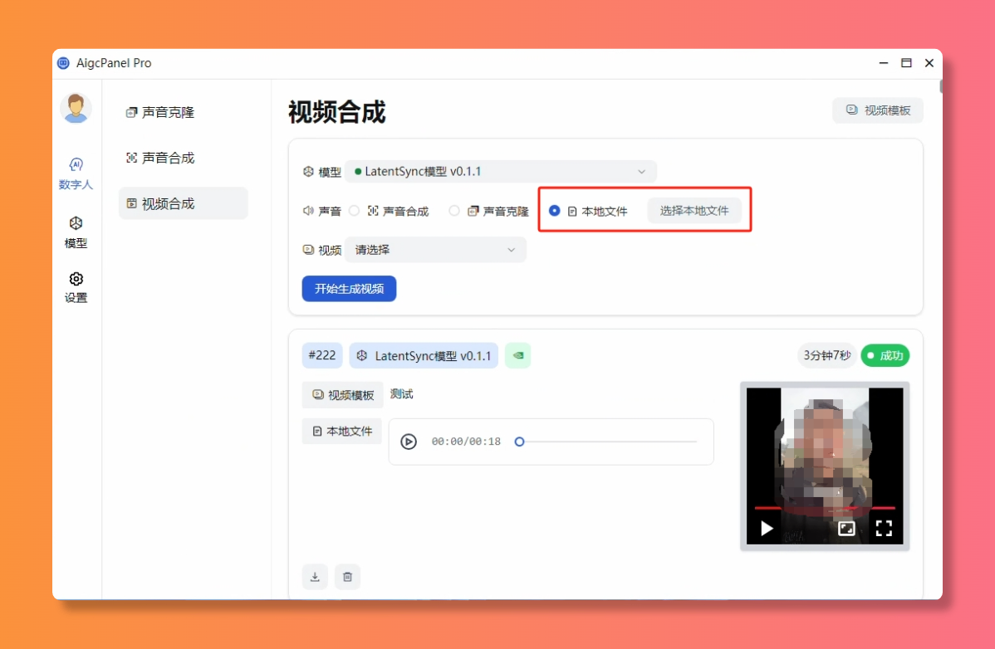The height and width of the screenshot is (649, 995).
Task: Open the 数字人 sidebar section
Action: point(76,173)
